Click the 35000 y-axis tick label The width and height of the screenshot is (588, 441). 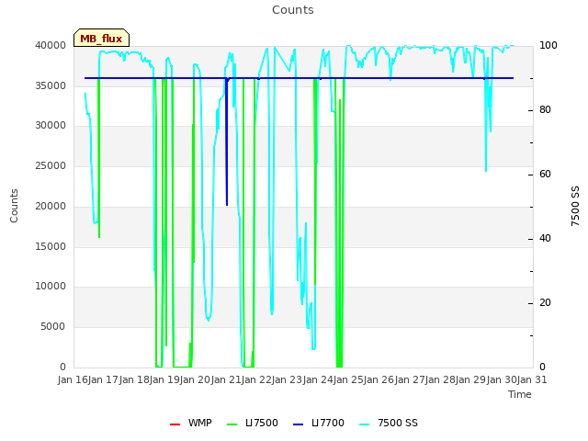(x=51, y=85)
